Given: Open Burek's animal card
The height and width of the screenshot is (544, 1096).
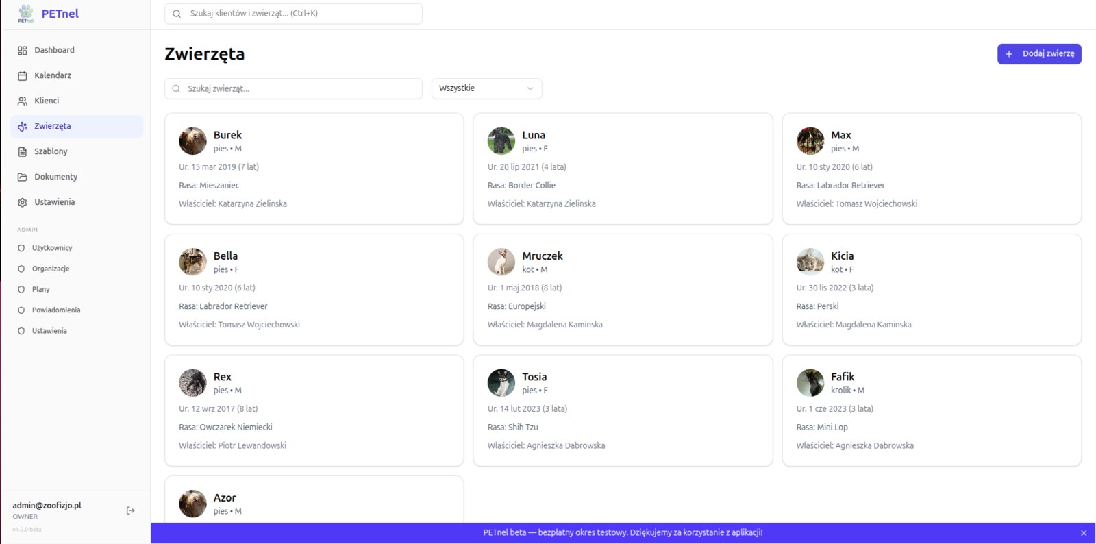Looking at the screenshot, I should tap(314, 169).
